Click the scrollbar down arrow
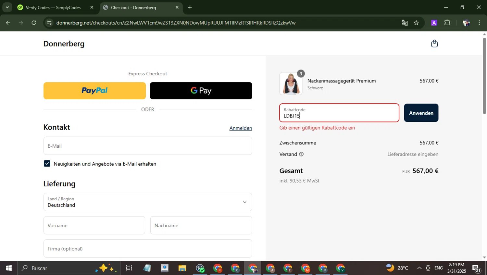This screenshot has width=487, height=275. coord(484,257)
